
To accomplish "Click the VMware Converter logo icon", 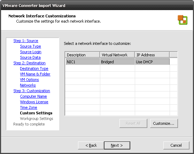I will pos(183,20).
